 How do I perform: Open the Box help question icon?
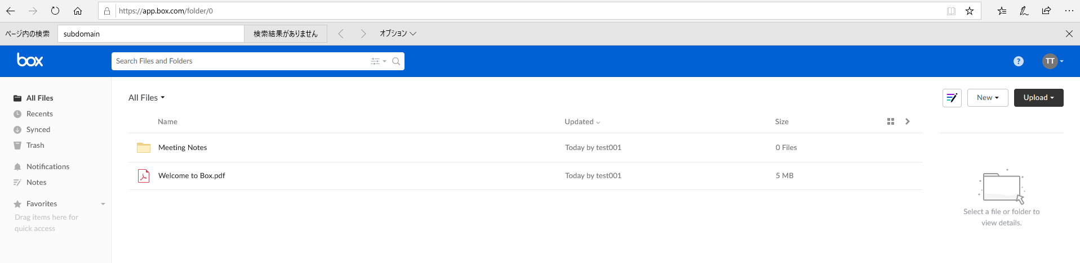pos(1019,61)
